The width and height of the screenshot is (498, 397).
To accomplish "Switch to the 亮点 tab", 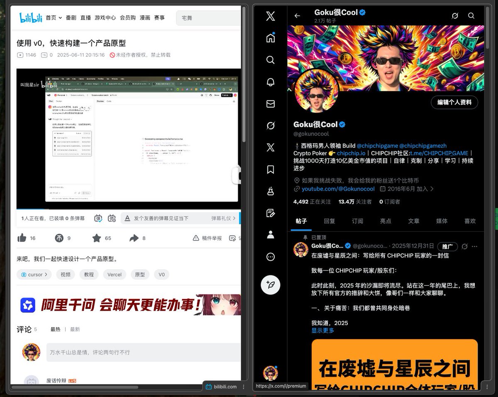I will point(386,221).
